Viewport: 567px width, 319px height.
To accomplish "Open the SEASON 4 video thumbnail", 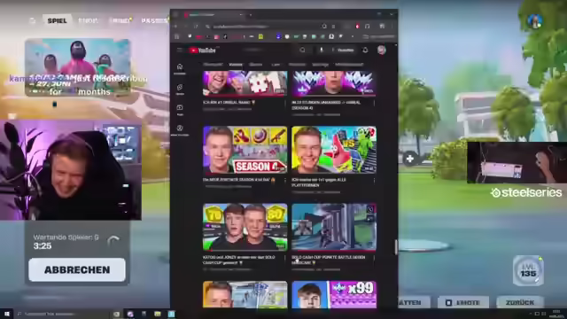I will [245, 150].
